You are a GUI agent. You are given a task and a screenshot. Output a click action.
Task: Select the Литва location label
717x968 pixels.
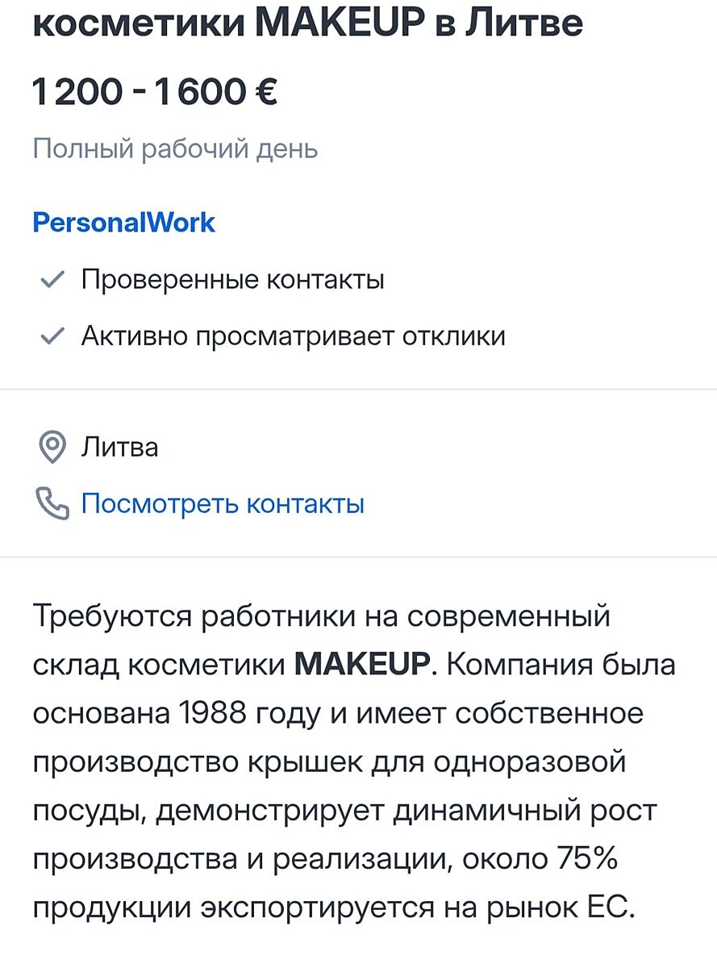[120, 447]
